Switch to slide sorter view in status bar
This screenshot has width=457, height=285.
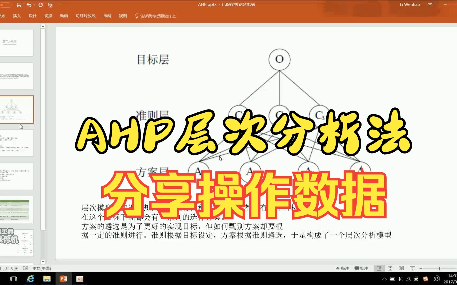tap(390, 268)
